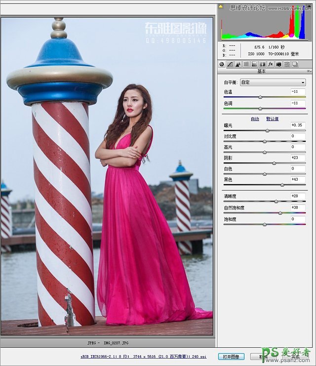Select the Basic panel aperture icon

[x=222, y=64]
